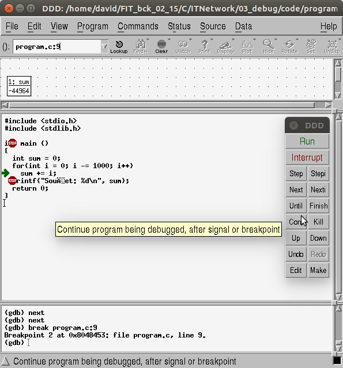
Task: Click the Make button
Action: pyautogui.click(x=318, y=270)
